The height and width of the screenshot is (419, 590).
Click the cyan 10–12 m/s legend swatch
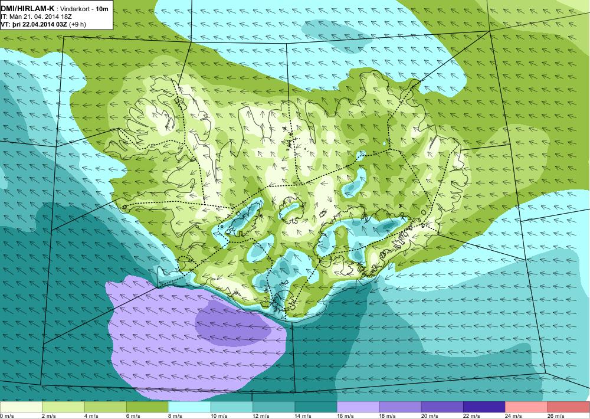click(232, 407)
